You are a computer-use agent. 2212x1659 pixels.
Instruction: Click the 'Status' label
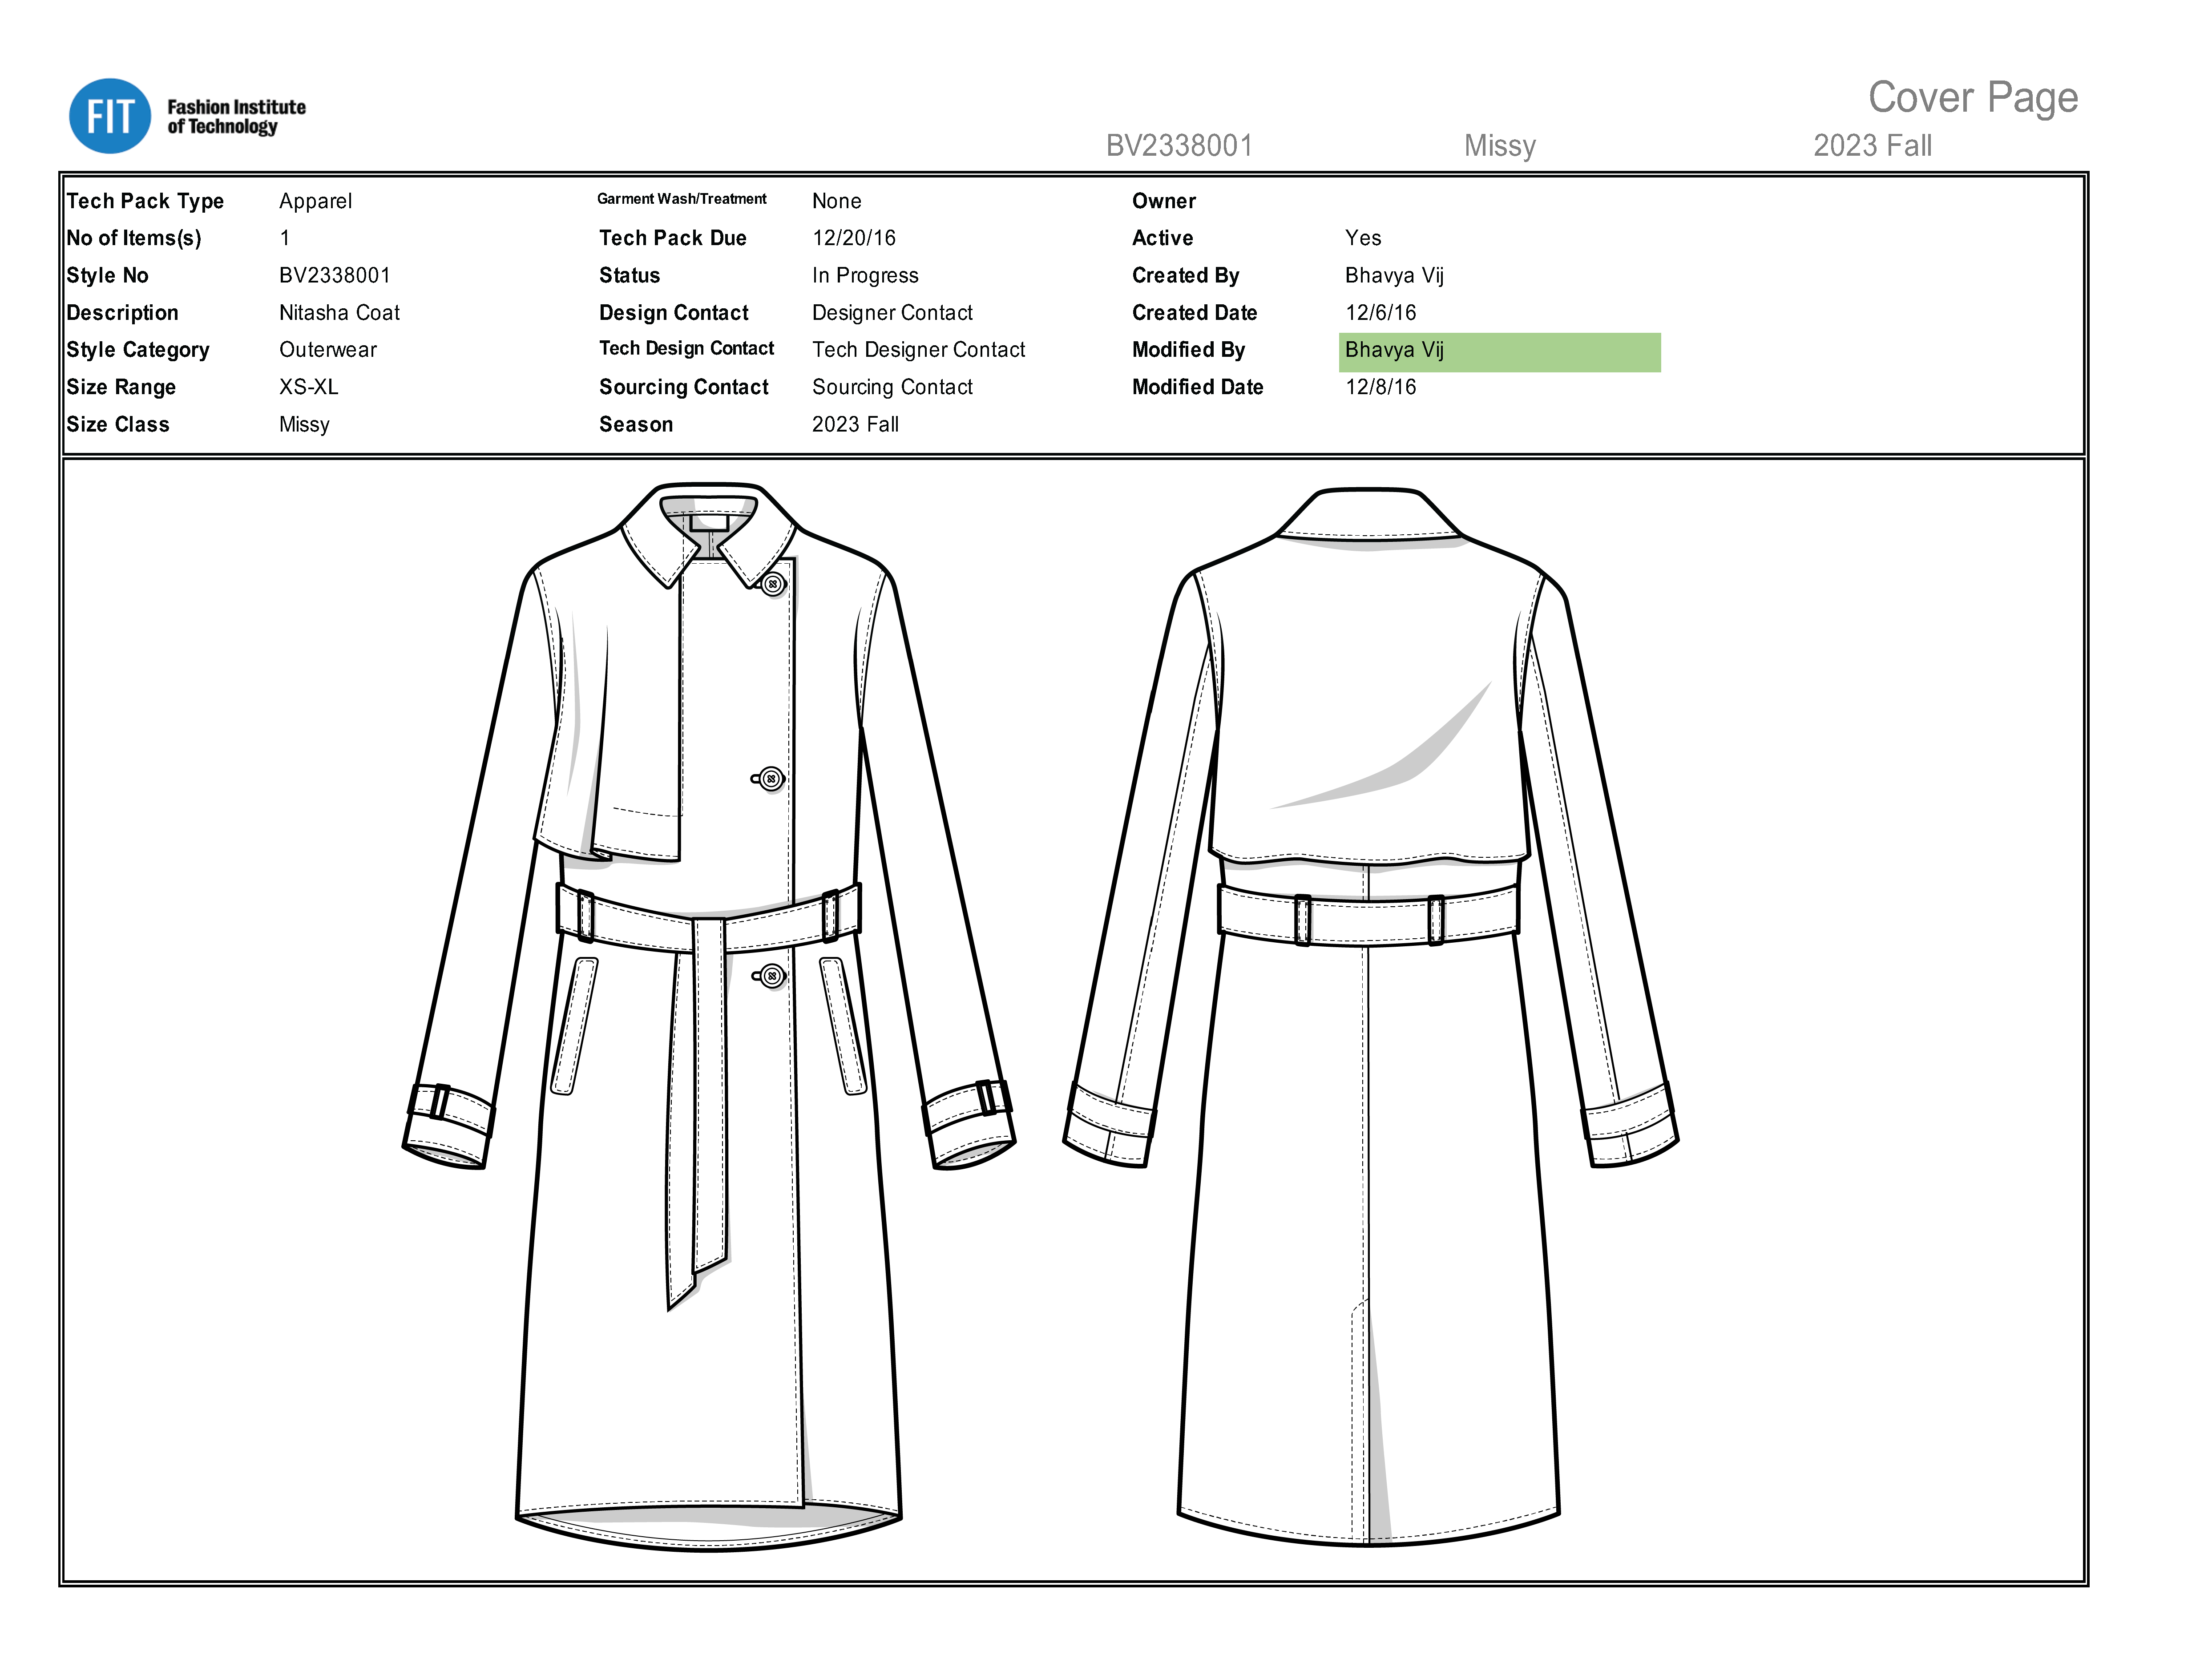(629, 275)
